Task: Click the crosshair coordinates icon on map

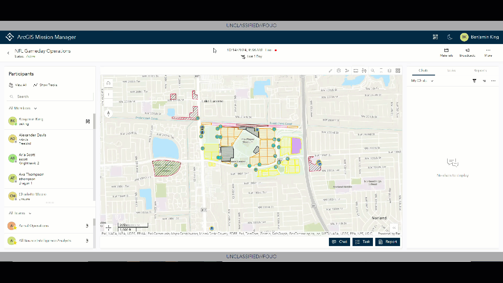Action: [108, 228]
